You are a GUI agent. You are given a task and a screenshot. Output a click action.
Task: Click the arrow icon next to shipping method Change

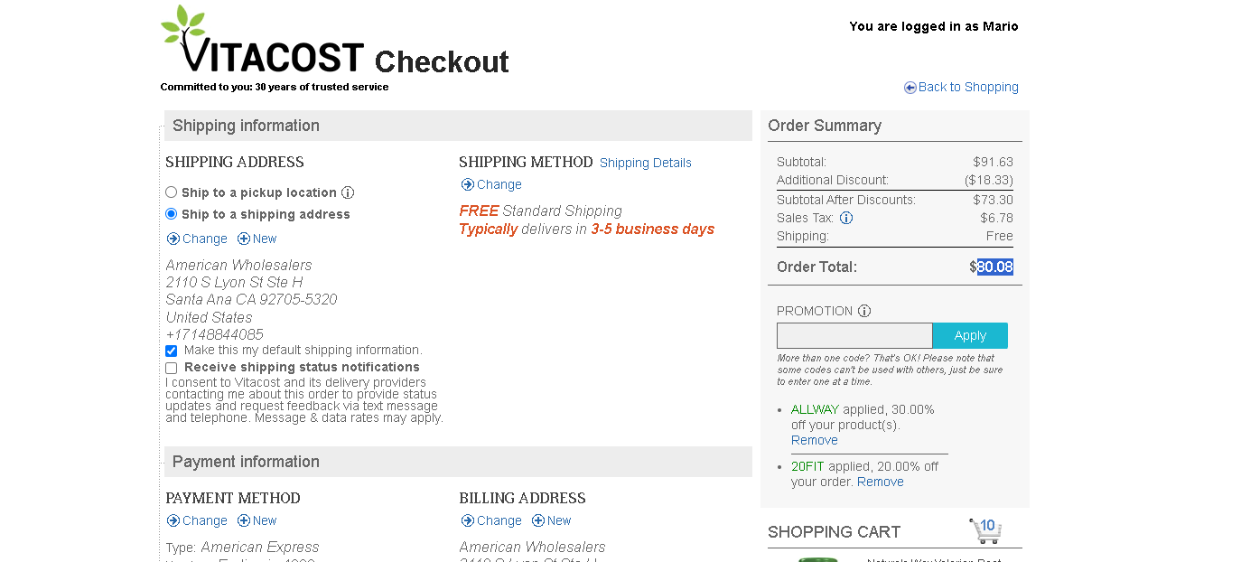point(468,184)
